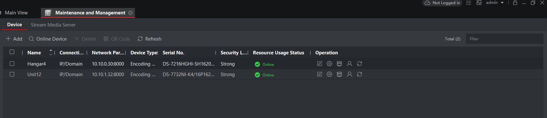Refresh Hangar4 device row icon
The height and width of the screenshot is (118, 547).
coord(360,64)
